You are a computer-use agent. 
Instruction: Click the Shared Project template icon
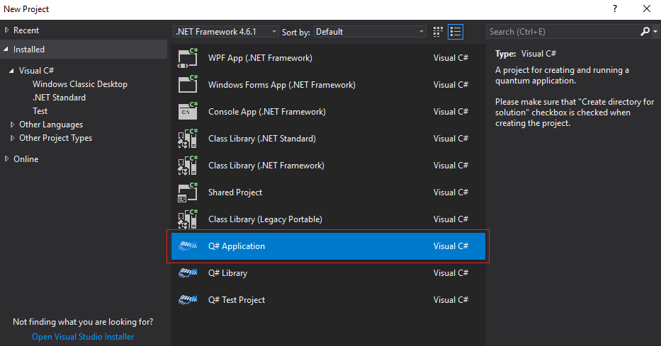pyautogui.click(x=188, y=192)
